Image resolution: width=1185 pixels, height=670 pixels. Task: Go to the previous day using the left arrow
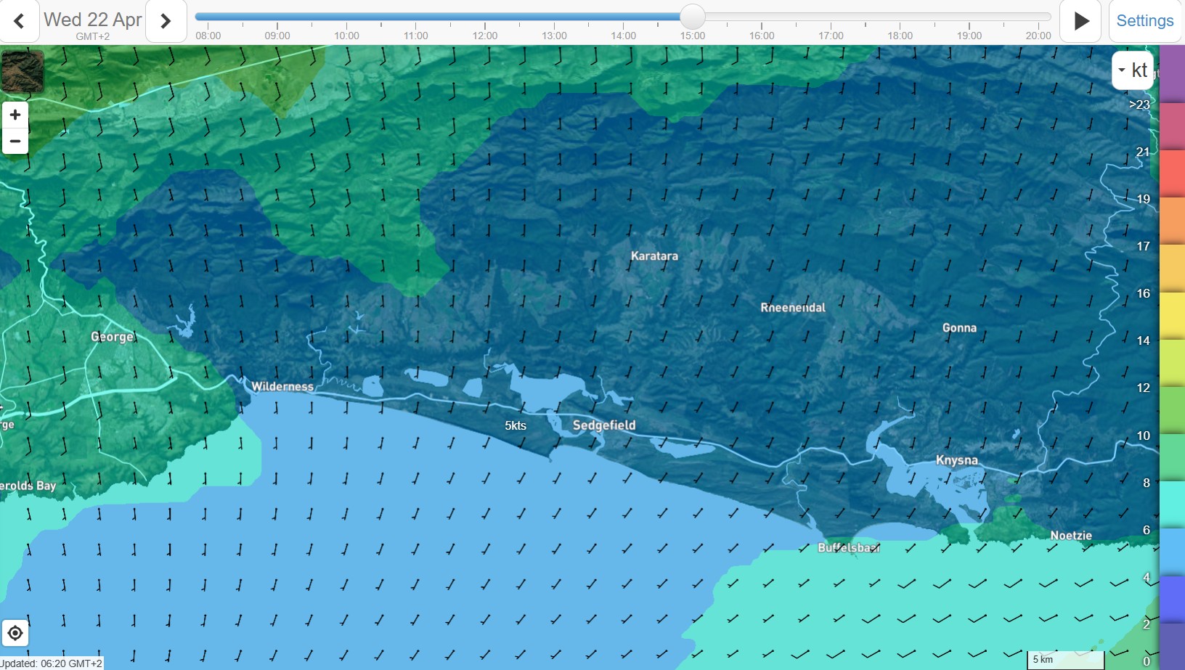[20, 21]
